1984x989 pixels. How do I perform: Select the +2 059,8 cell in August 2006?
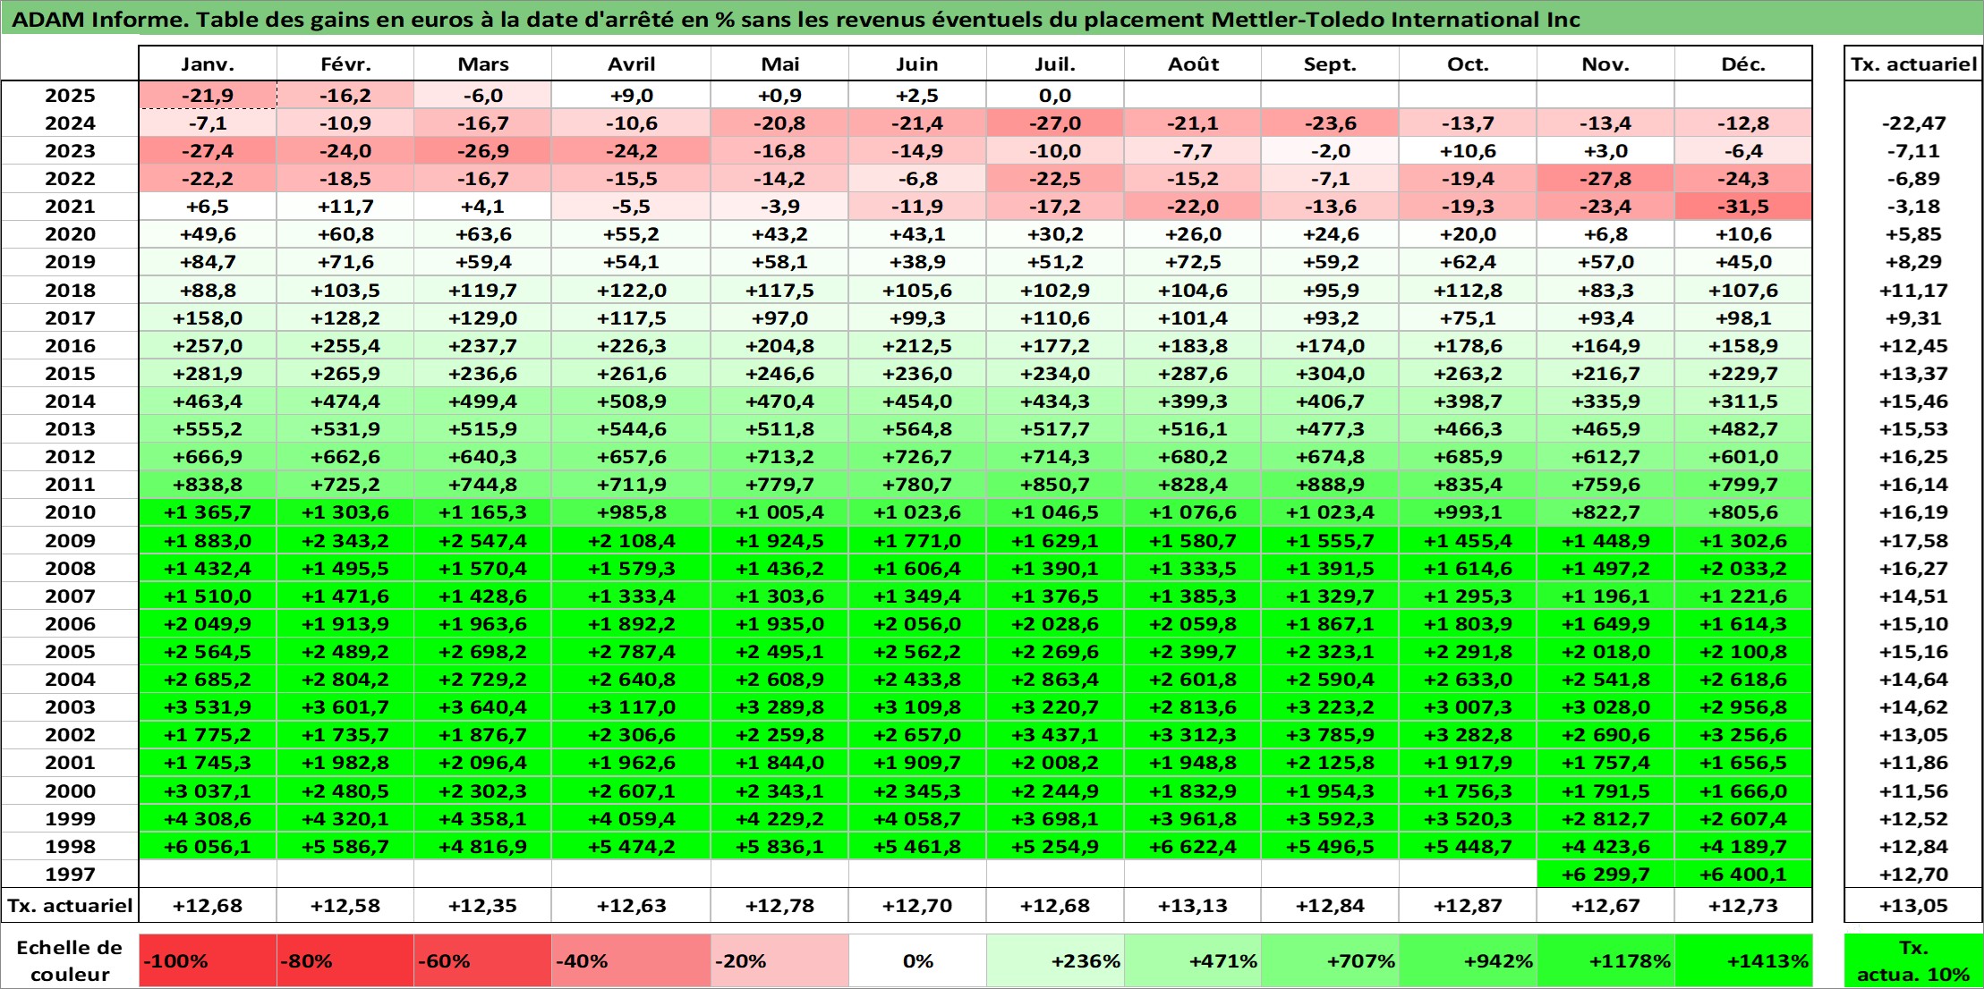coord(1193,624)
